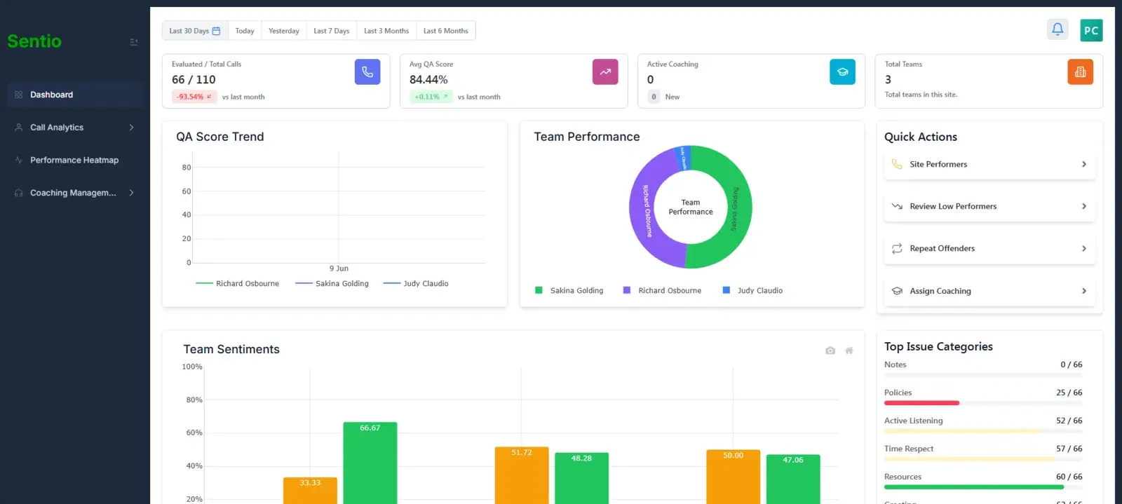Click the green 47.06 sentiment bar
This screenshot has height=504, width=1122.
tap(793, 479)
